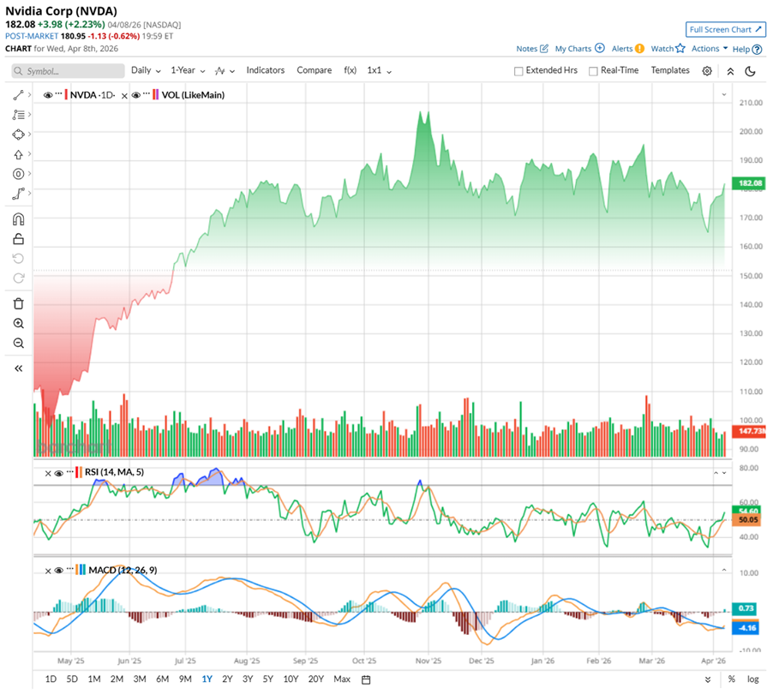Toggle VOL indicator visibility eye
This screenshot has height=694, width=773.
click(x=136, y=95)
